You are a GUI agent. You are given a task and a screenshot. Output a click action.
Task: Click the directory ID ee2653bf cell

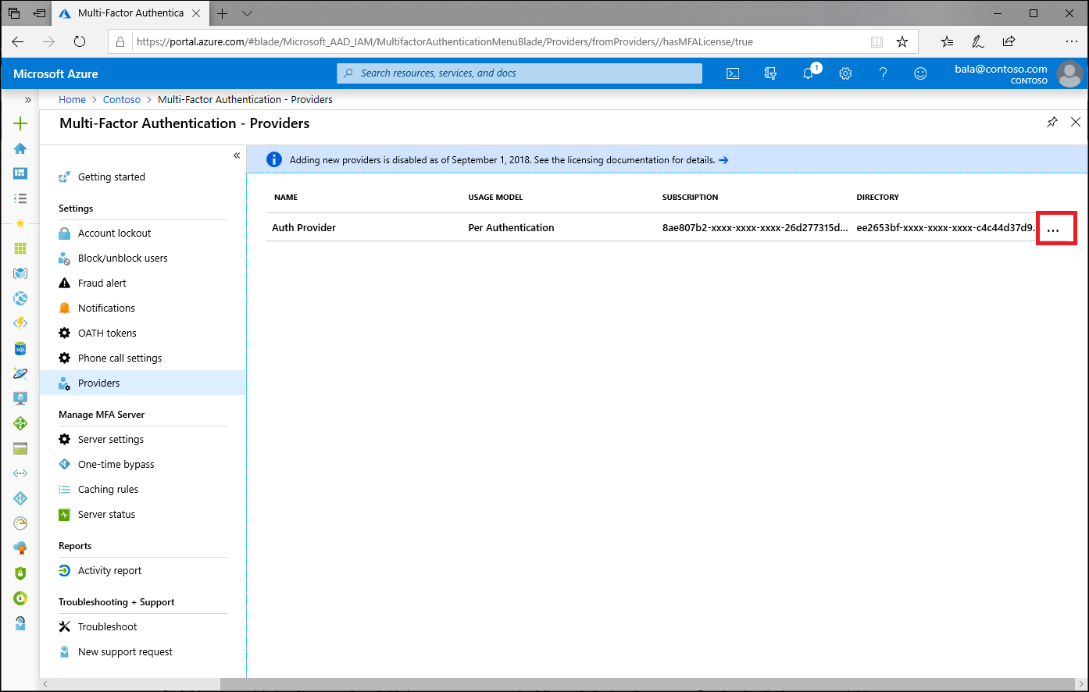[x=946, y=228]
